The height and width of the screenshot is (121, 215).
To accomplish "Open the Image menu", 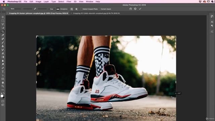I will tap(38, 1).
